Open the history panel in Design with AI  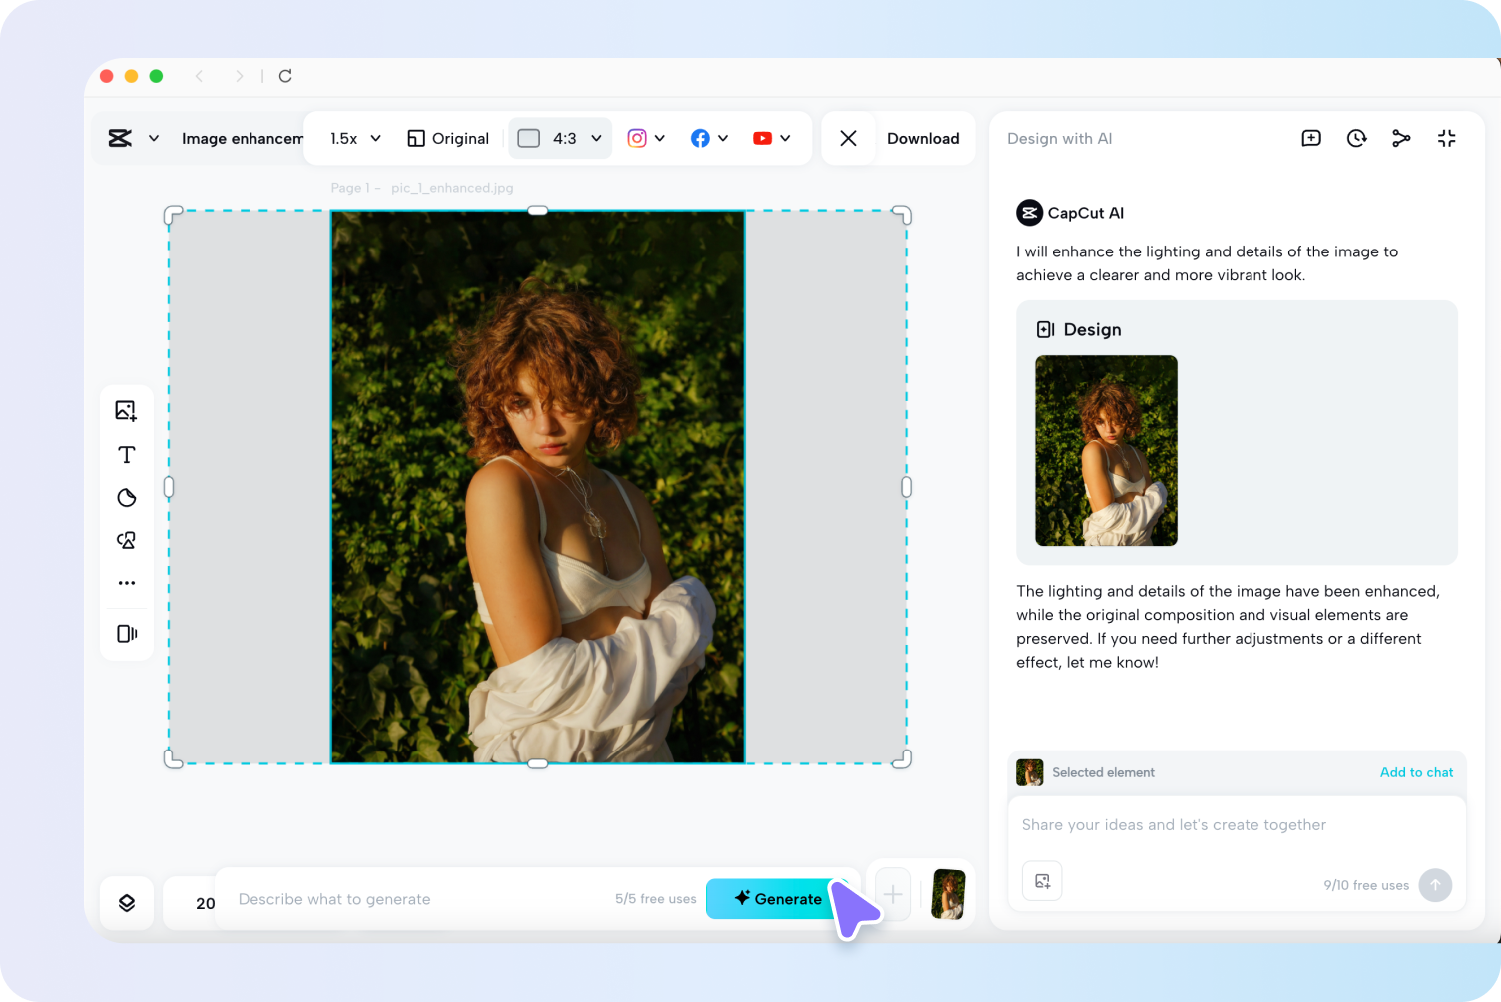pyautogui.click(x=1356, y=138)
